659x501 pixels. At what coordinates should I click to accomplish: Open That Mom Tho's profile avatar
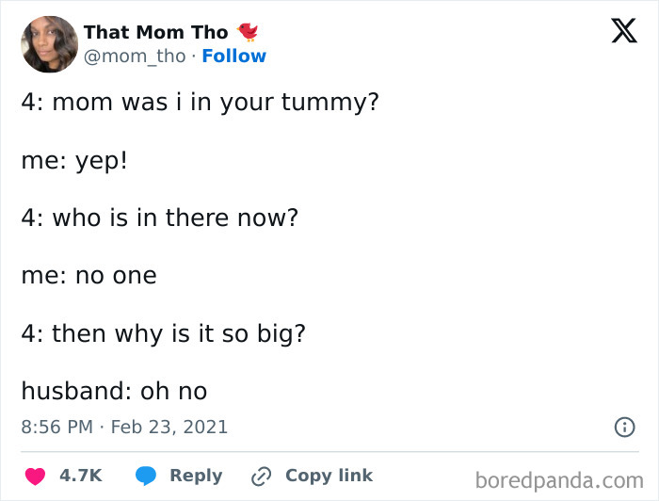[49, 44]
